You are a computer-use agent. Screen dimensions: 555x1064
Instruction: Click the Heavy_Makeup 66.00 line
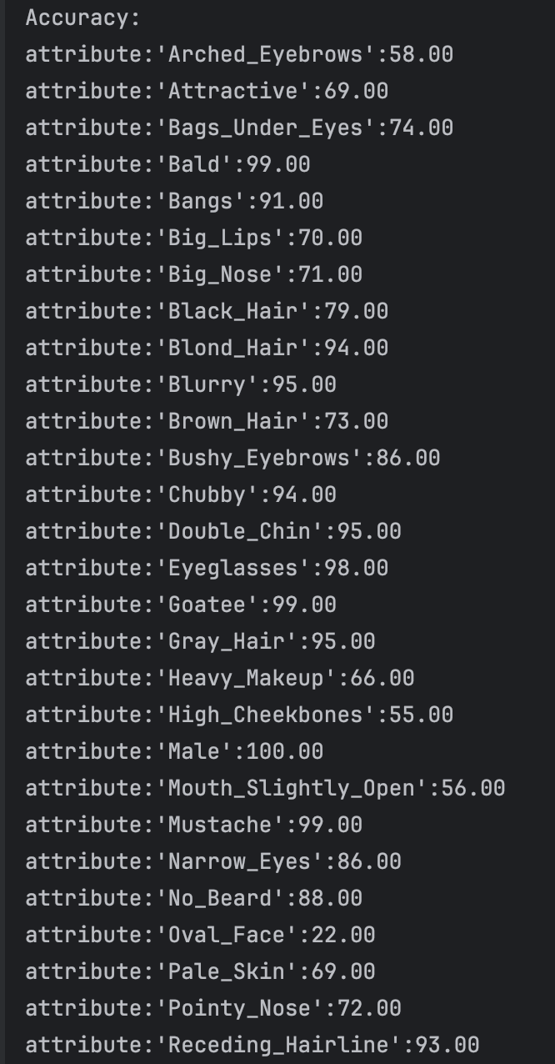(220, 678)
